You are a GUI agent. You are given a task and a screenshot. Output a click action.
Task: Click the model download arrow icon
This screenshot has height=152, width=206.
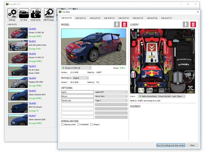pyautogui.click(x=117, y=25)
